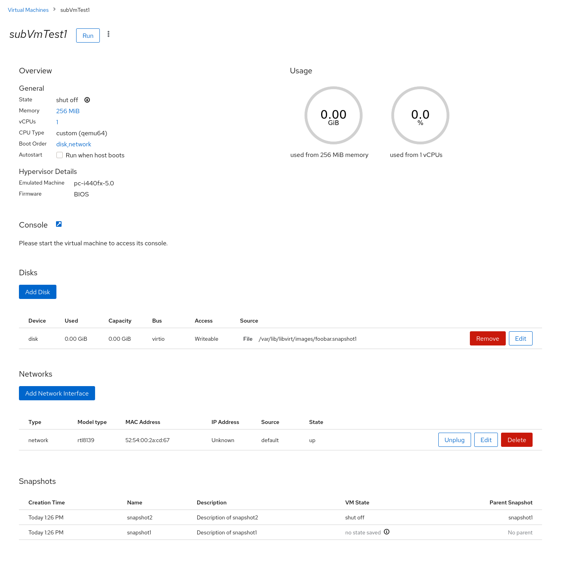Viewport: 561px width, 562px height.
Task: Unplug the rtl8139 network interface
Action: pos(454,440)
